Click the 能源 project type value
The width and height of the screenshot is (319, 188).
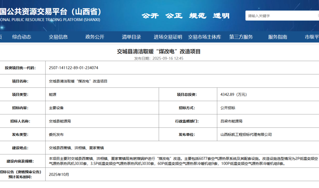[x=53, y=95]
